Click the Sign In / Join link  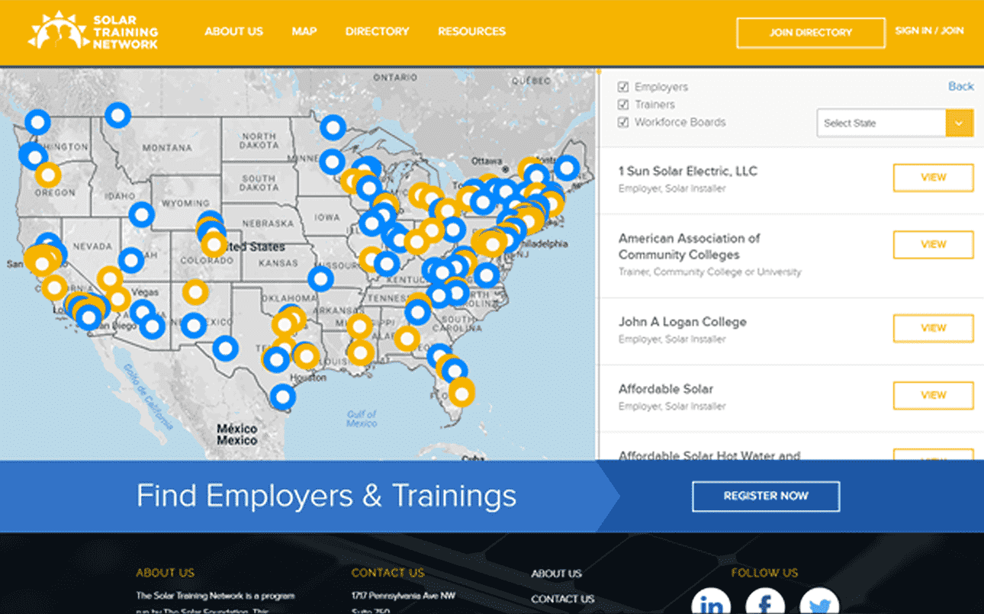coord(929,31)
